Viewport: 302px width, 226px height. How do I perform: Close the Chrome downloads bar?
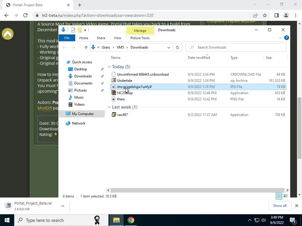coord(297,206)
